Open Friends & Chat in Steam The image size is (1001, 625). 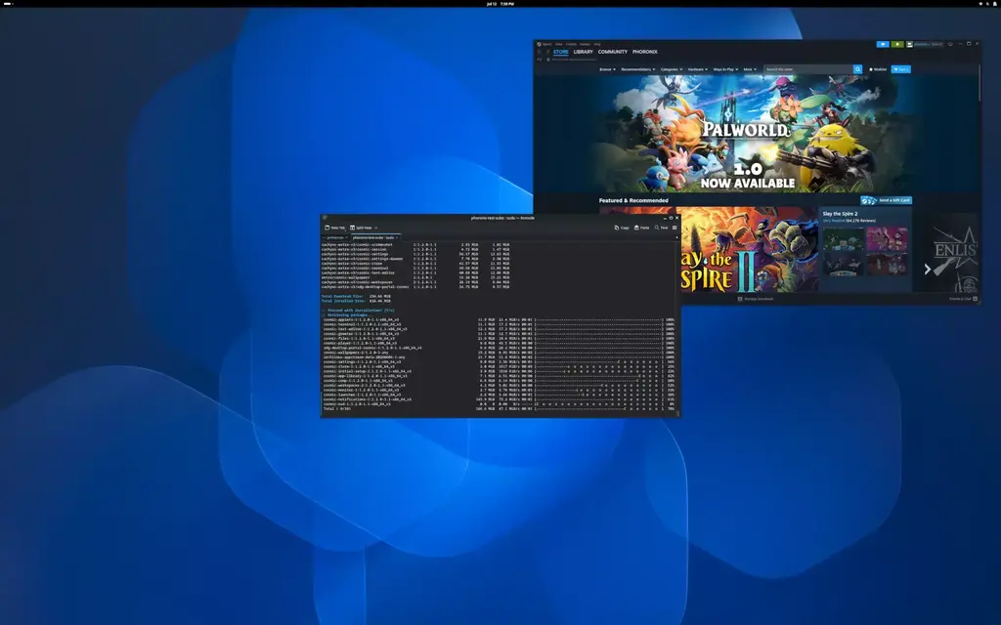point(963,299)
